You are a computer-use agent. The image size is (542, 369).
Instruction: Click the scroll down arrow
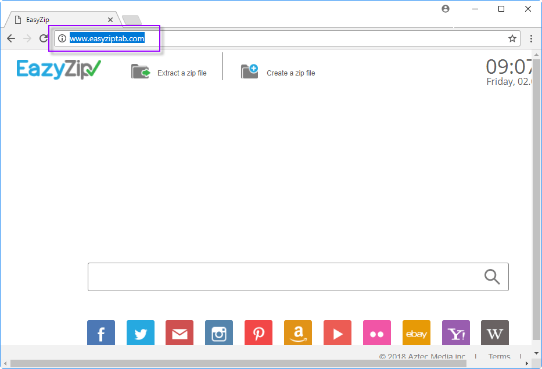536,353
